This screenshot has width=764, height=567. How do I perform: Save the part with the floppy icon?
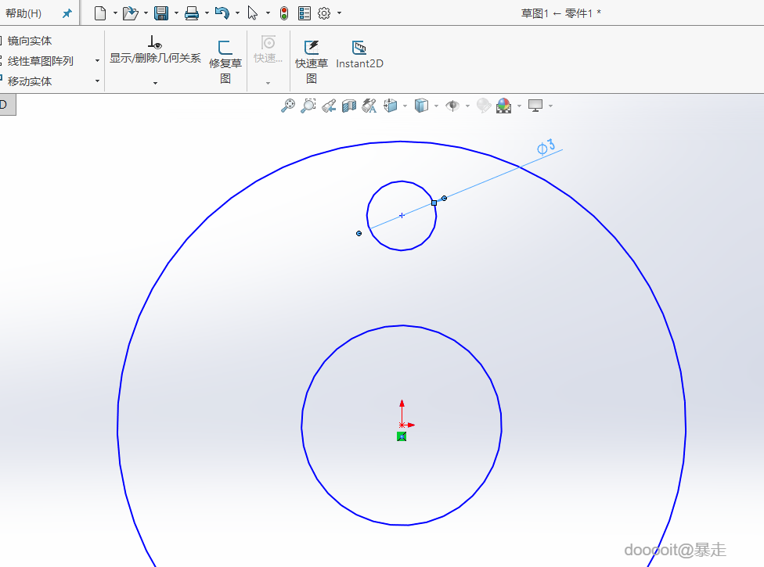(x=161, y=13)
